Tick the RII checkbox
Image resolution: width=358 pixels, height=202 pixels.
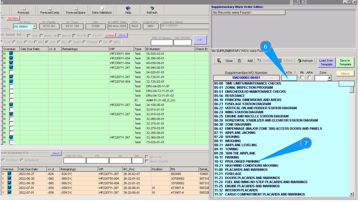[x=302, y=78]
